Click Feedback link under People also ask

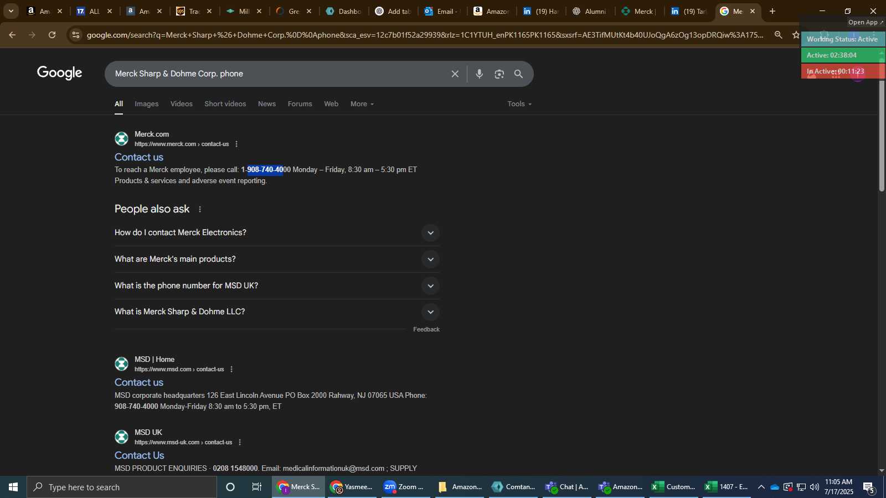[426, 329]
